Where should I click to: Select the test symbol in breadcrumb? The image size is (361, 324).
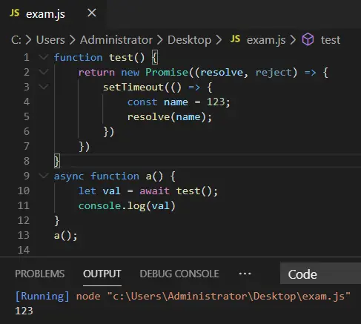tap(331, 40)
